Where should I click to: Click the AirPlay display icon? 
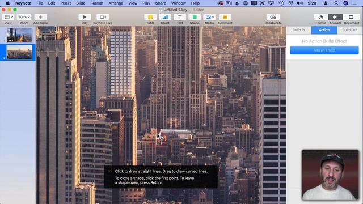click(271, 3)
